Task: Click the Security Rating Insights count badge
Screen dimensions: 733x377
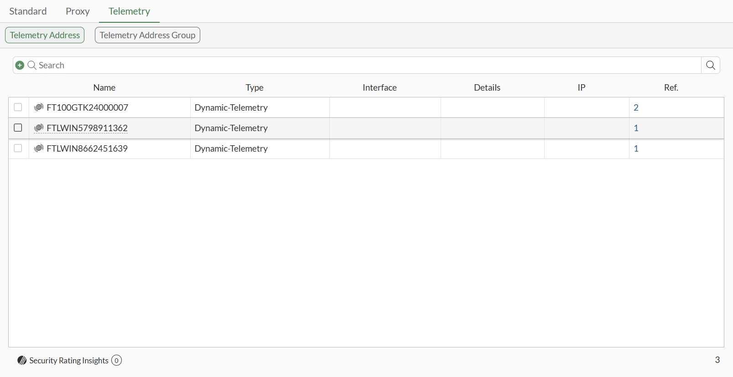Action: click(116, 361)
